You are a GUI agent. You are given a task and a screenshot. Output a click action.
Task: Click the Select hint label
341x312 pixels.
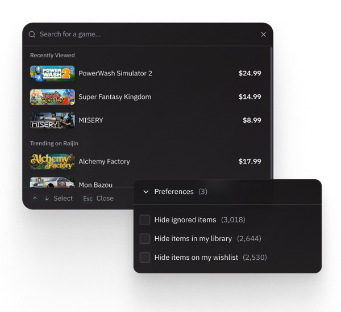(63, 199)
